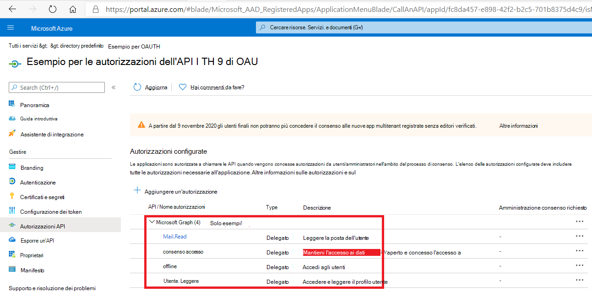The image size is (592, 292).
Task: Go back with the browser back arrow
Action: point(12,9)
